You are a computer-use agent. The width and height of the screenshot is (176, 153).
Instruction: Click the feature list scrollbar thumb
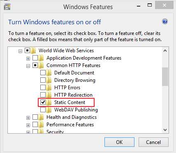165,76
